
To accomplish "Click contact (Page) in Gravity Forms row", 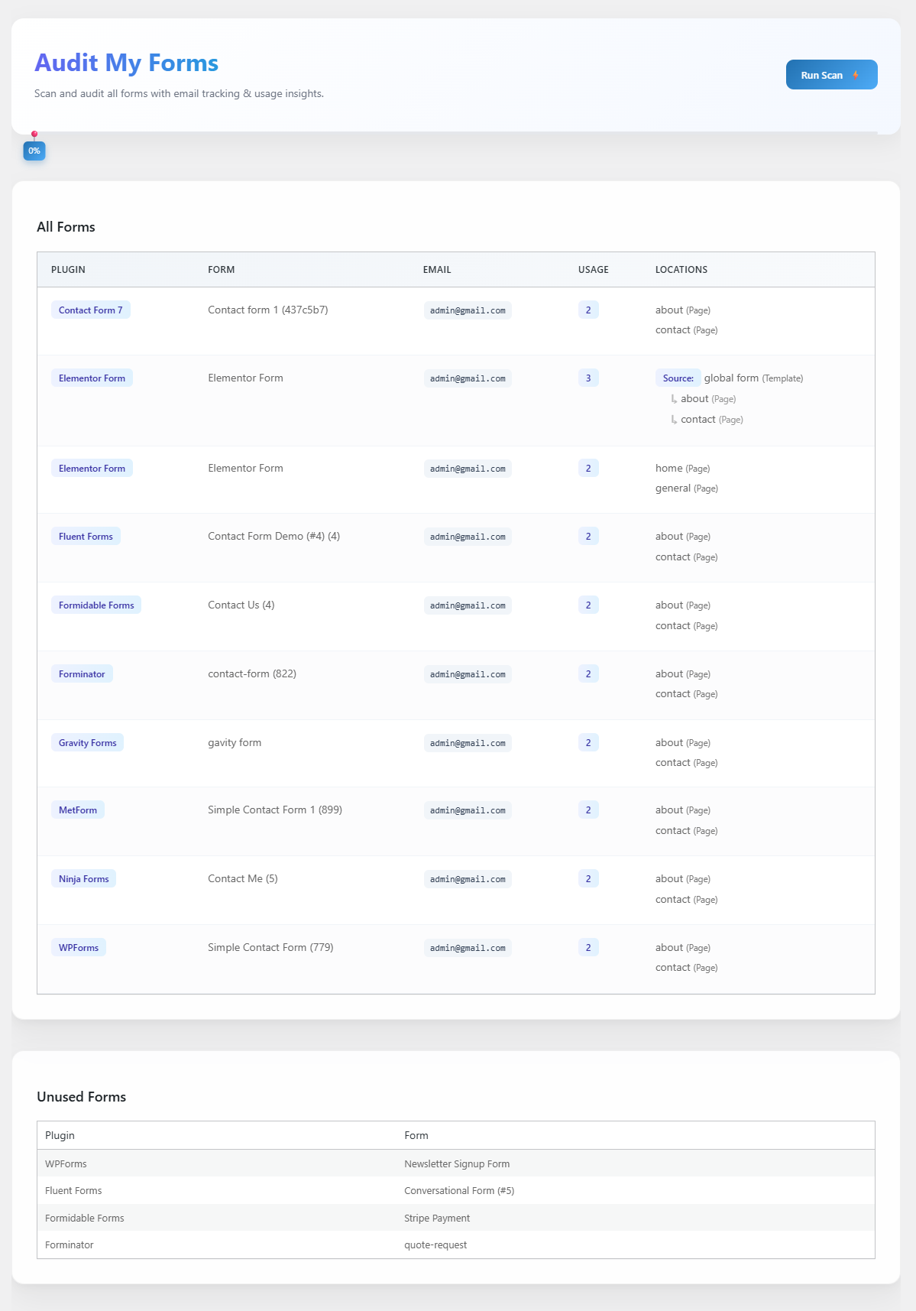I will point(686,762).
